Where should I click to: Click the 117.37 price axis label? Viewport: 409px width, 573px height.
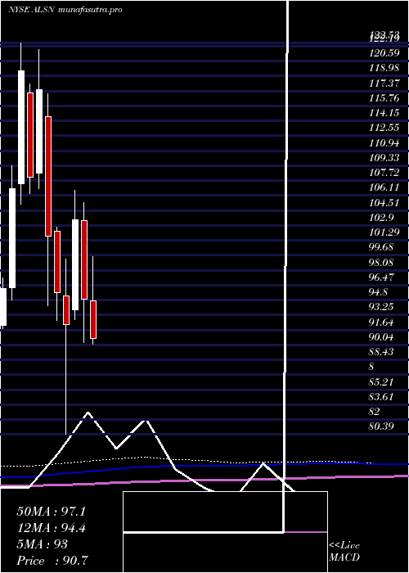(x=383, y=83)
